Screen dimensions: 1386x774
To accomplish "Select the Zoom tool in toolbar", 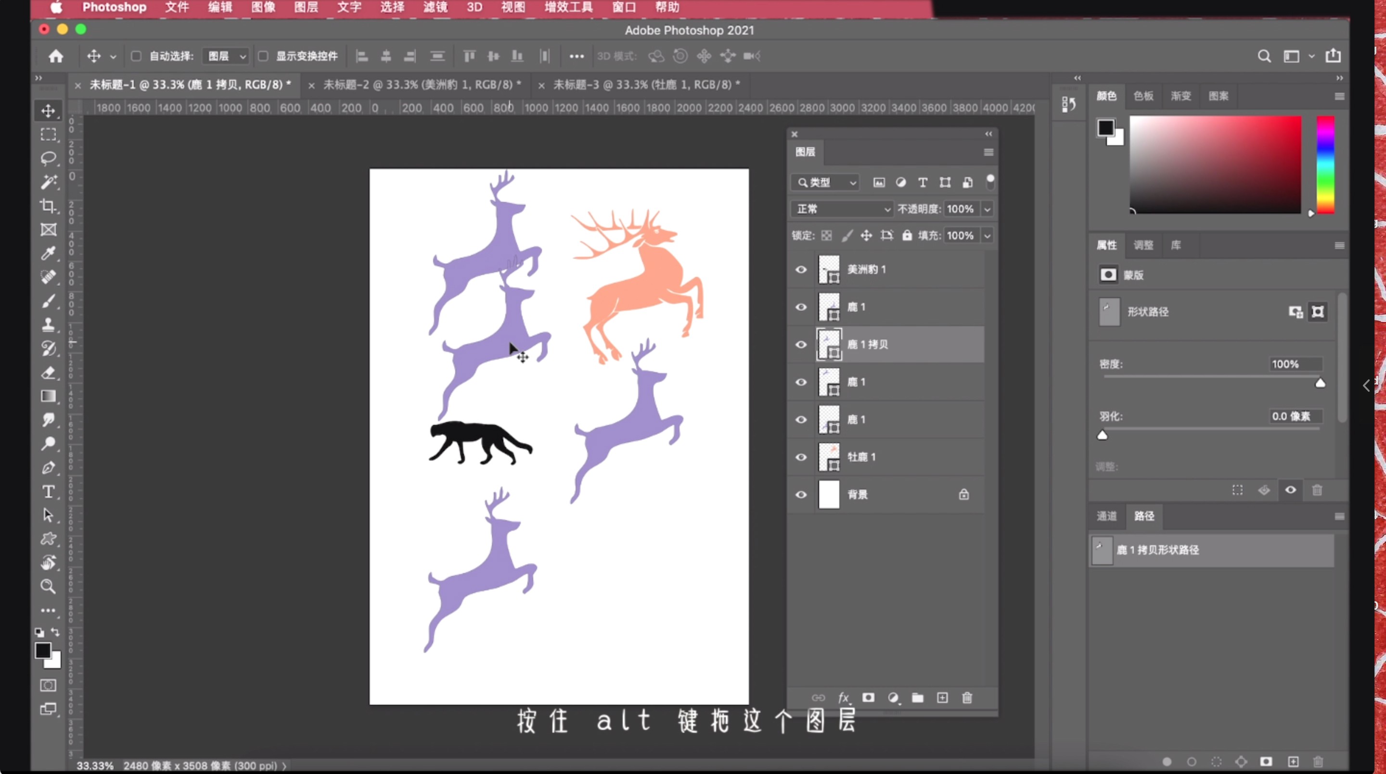I will point(49,586).
